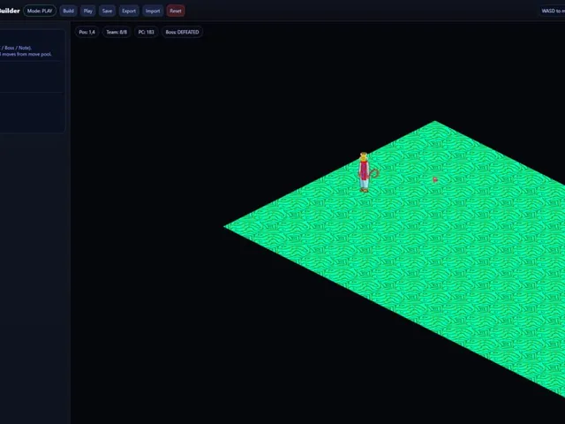Switch to Build mode
565x424 pixels.
[x=68, y=11]
